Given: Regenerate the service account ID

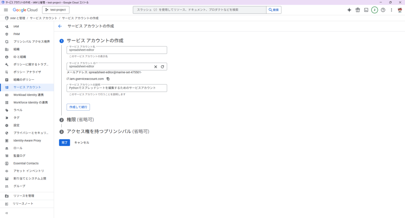Looking at the screenshot, I should 162,67.
